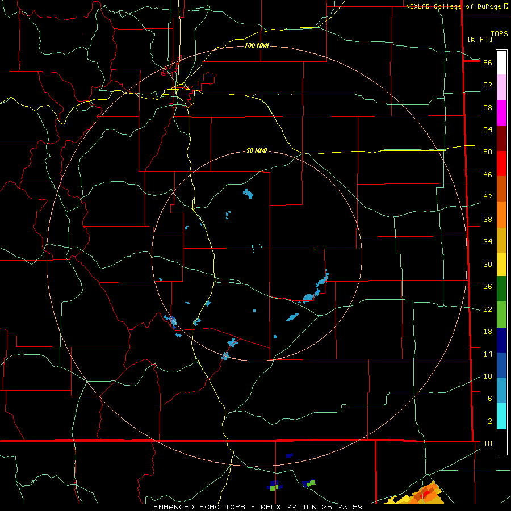Click the "50" value on the legend scale
Image resolution: width=511 pixels, height=511 pixels.
tap(488, 152)
